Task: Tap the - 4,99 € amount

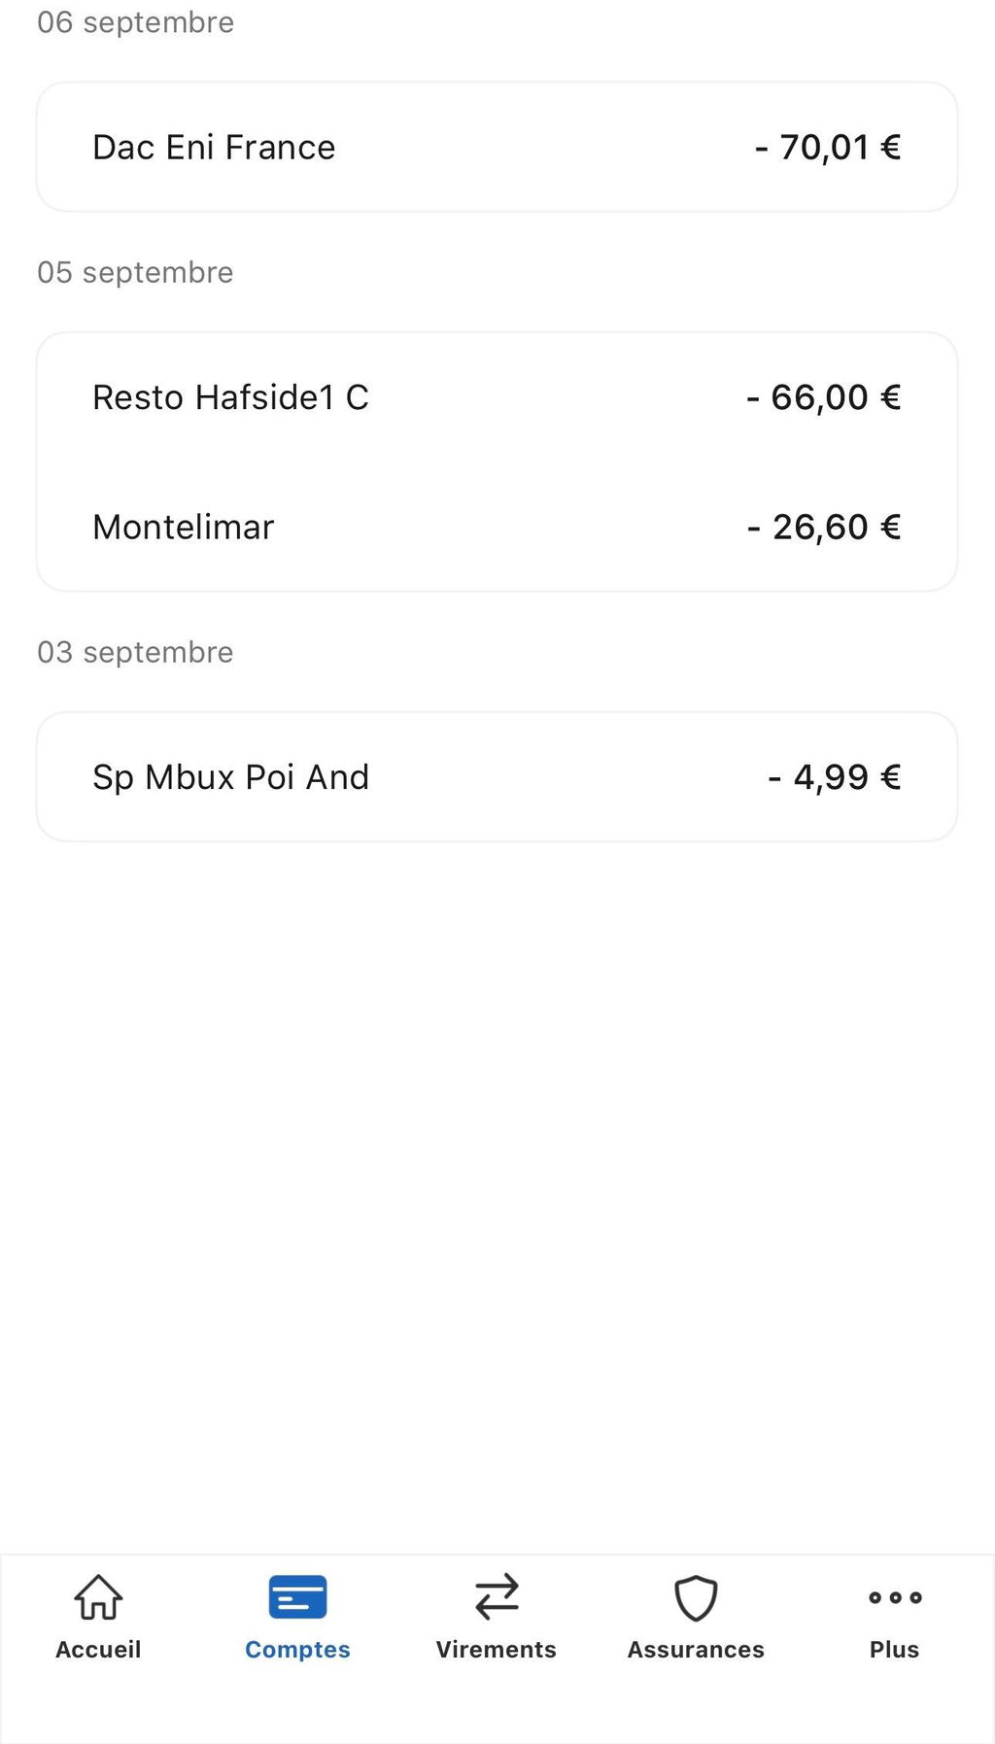Action: point(835,777)
